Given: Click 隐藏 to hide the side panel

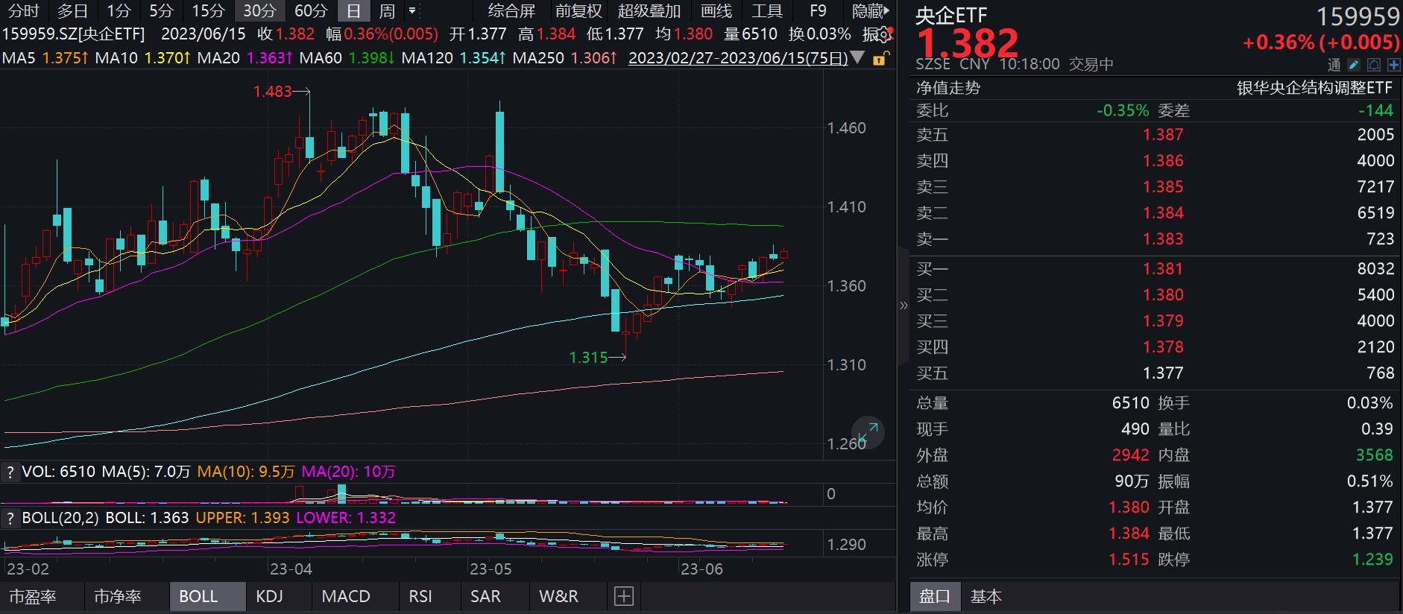Looking at the screenshot, I should click(870, 11).
